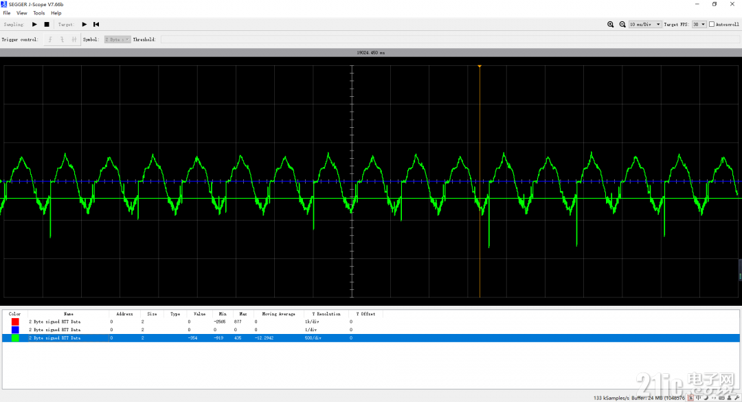Click the SEGGER J-Scope app icon in title bar

(x=4, y=4)
